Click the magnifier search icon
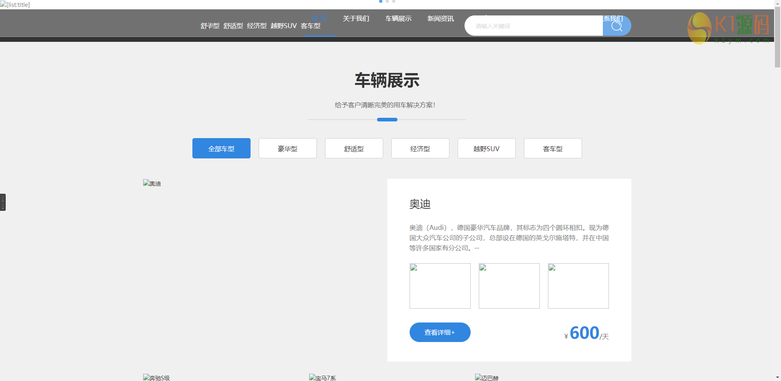 [x=617, y=26]
